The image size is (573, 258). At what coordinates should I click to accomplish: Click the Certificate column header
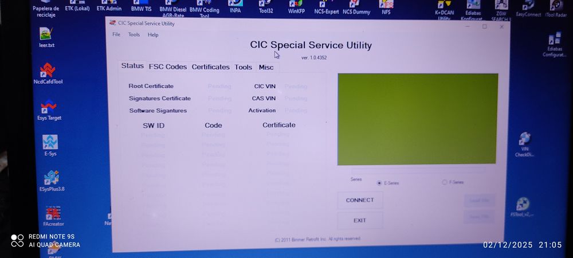pos(279,124)
